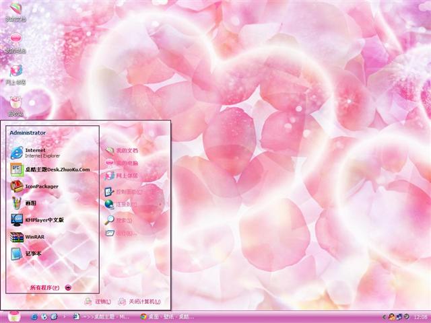Launch 画图 (Paint) from the Start menu
431x323 pixels.
[24, 203]
